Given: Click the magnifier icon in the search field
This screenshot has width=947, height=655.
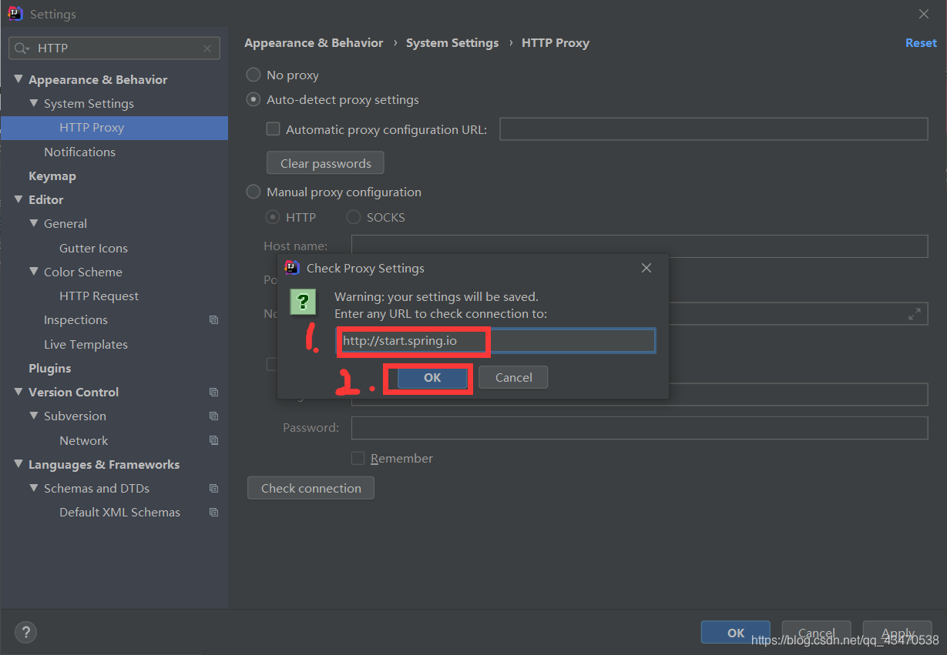Looking at the screenshot, I should 20,48.
